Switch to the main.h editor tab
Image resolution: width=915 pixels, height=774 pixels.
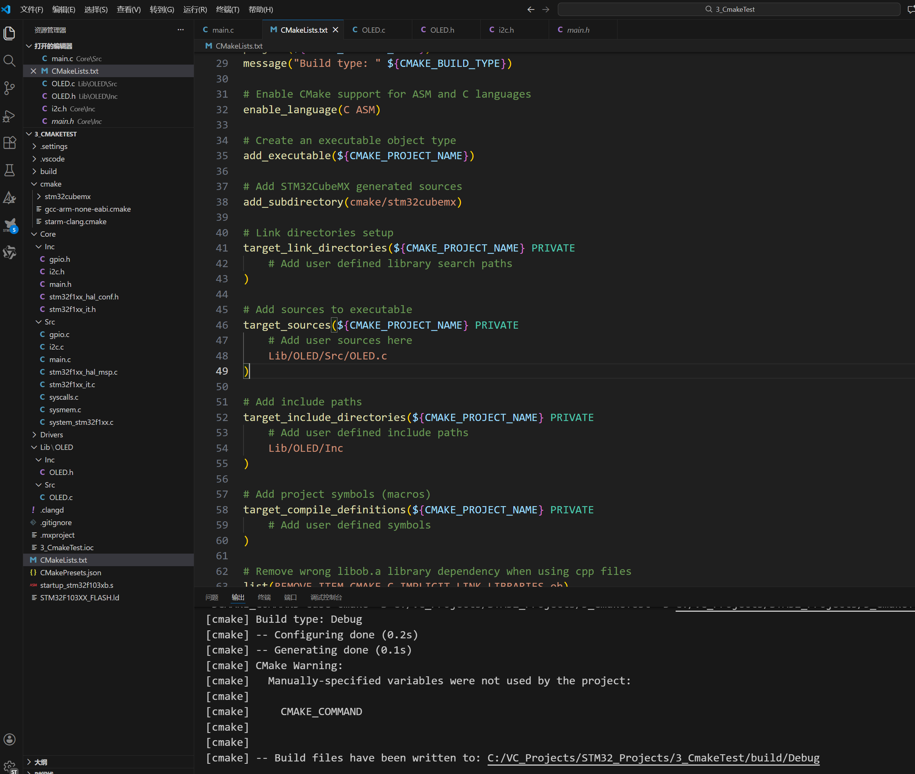pos(583,30)
